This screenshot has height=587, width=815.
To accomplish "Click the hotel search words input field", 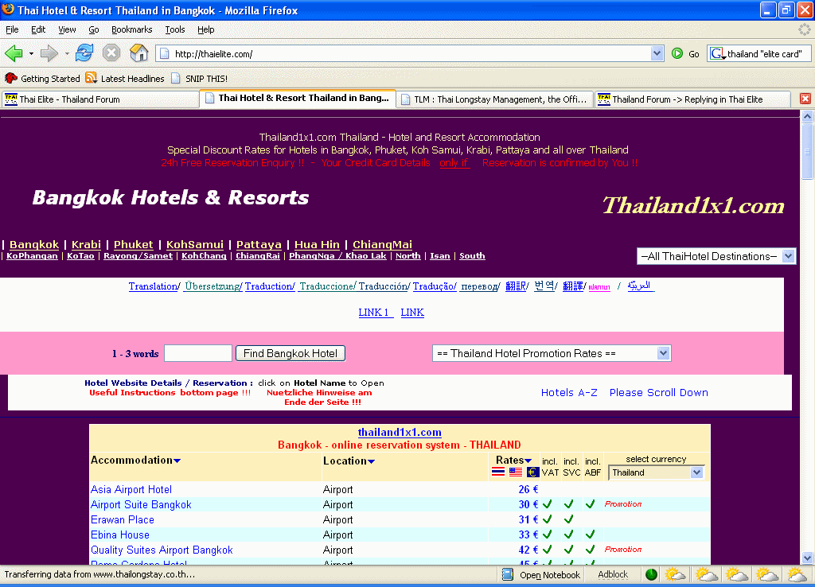I will (x=197, y=353).
